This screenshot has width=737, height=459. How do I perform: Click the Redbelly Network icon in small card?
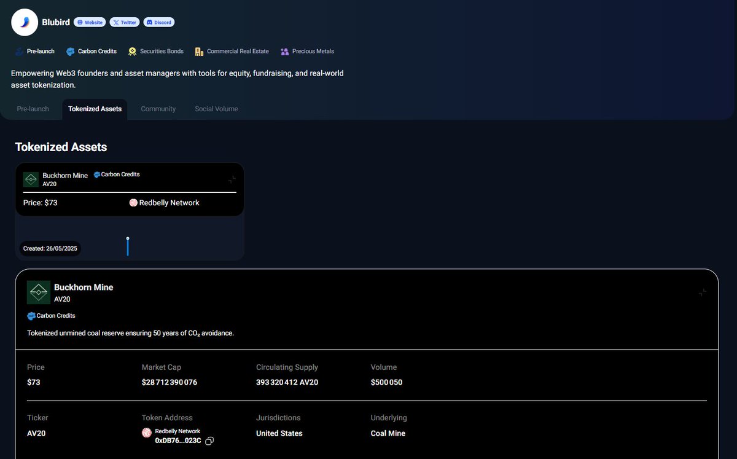[x=133, y=203]
